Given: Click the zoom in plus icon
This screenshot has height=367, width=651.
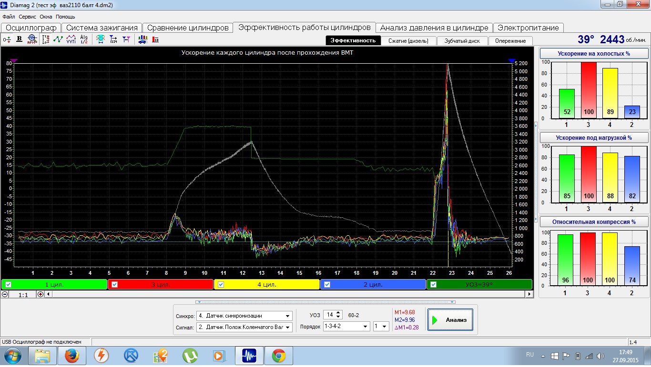Looking at the screenshot, I should [x=41, y=294].
